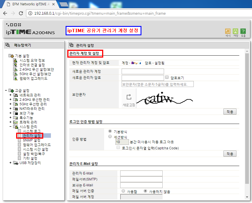
Task: Click the 새로운 관리자 계정 input field
Action: pos(143,71)
